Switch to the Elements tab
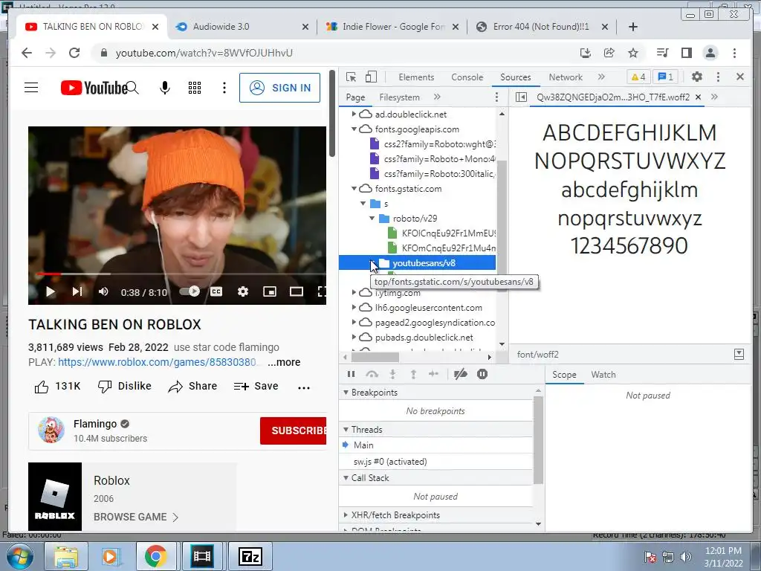The width and height of the screenshot is (761, 571). pyautogui.click(x=416, y=77)
